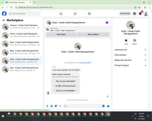Click Chad's profile picture in right panel

130,25
